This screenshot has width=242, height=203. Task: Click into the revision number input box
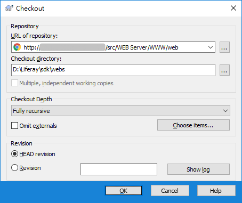(119, 169)
